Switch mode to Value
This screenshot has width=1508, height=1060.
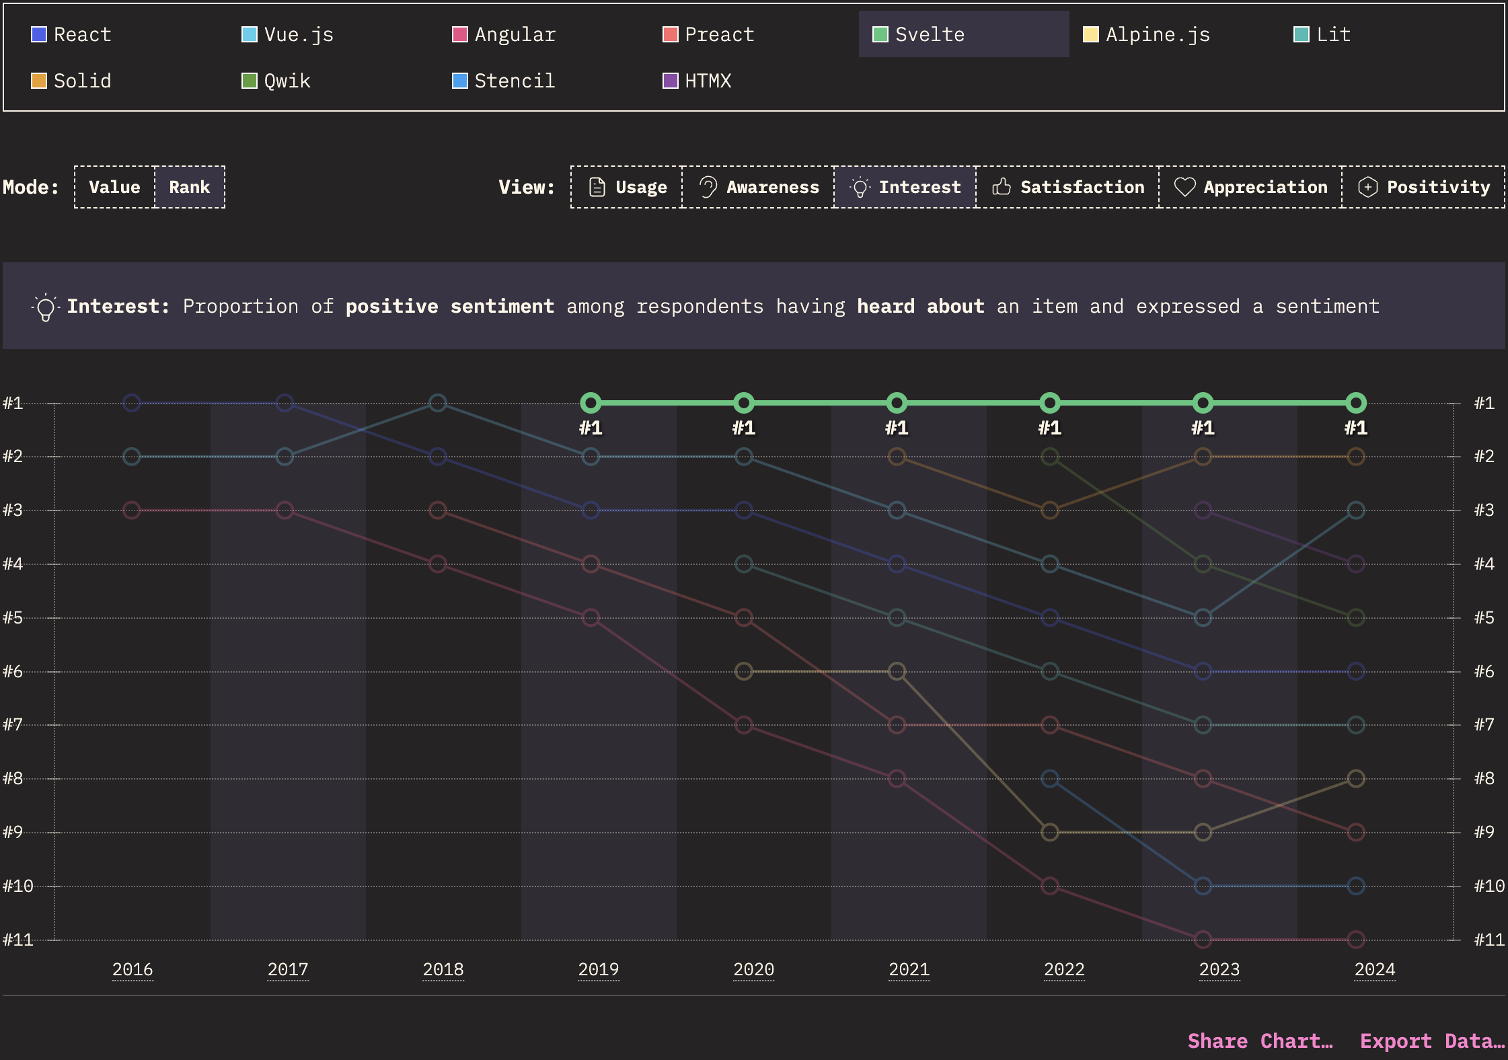[x=114, y=187]
